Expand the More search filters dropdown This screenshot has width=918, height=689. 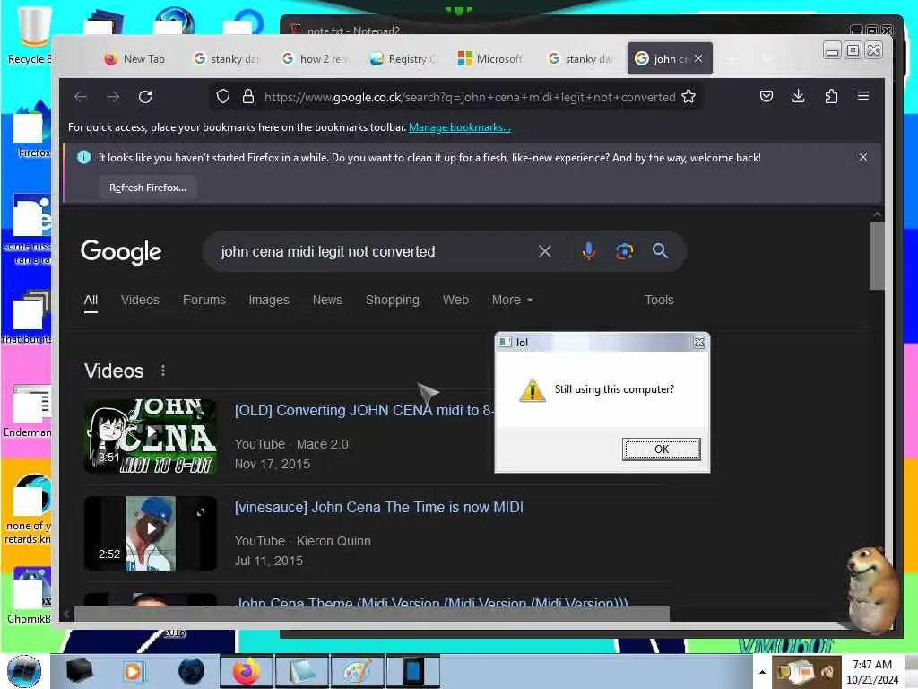[512, 300]
